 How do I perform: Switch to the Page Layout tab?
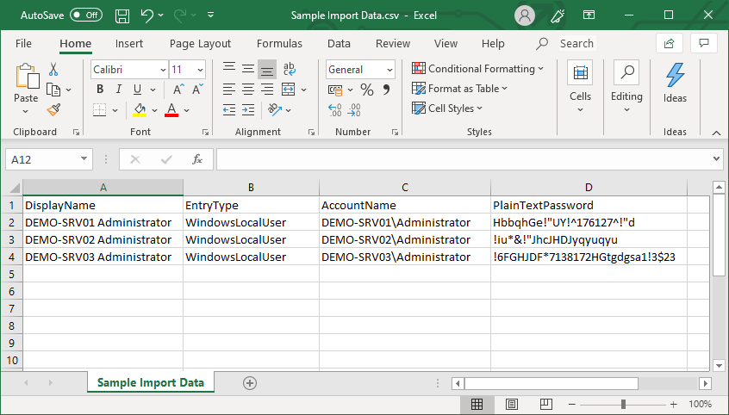pyautogui.click(x=201, y=44)
